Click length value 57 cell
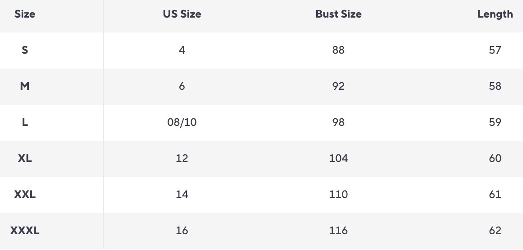Image resolution: width=523 pixels, height=250 pixels. 495,50
